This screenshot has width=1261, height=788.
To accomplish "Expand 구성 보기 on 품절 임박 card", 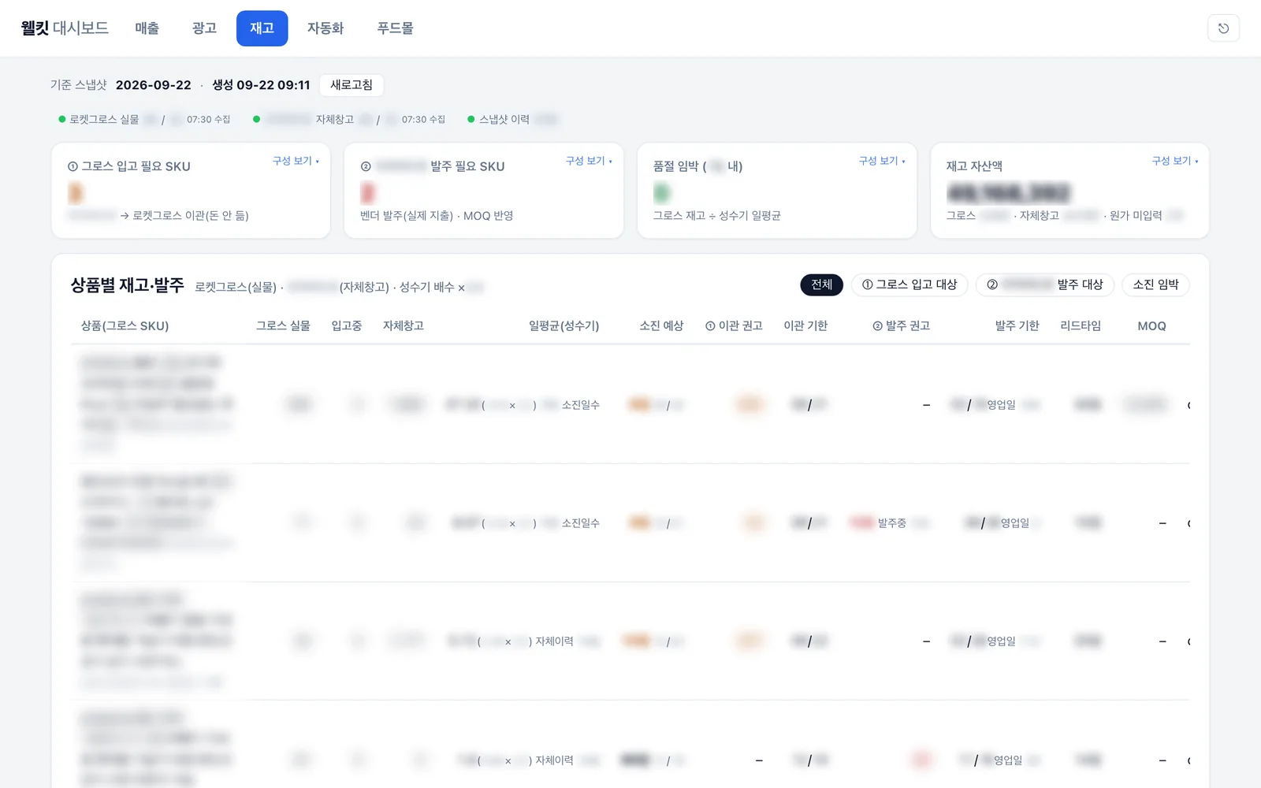I will coord(882,161).
